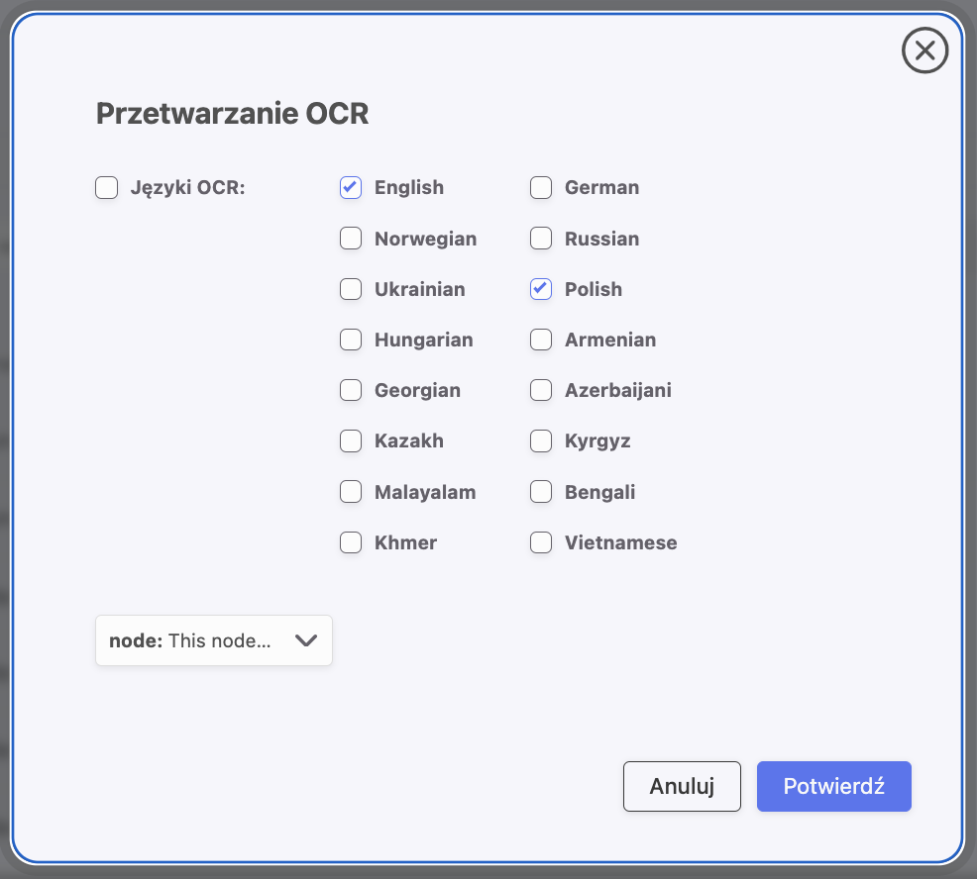Select the Georgian language checkbox
Screen dimensions: 977x879
(351, 390)
